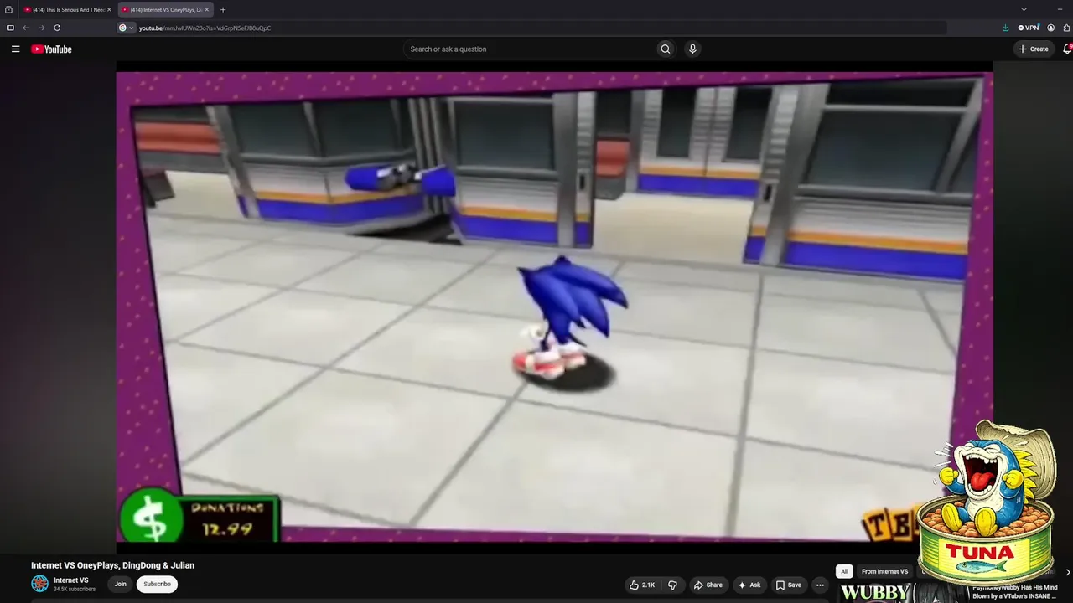Toggle the VPN button
The height and width of the screenshot is (603, 1073).
tap(1029, 28)
